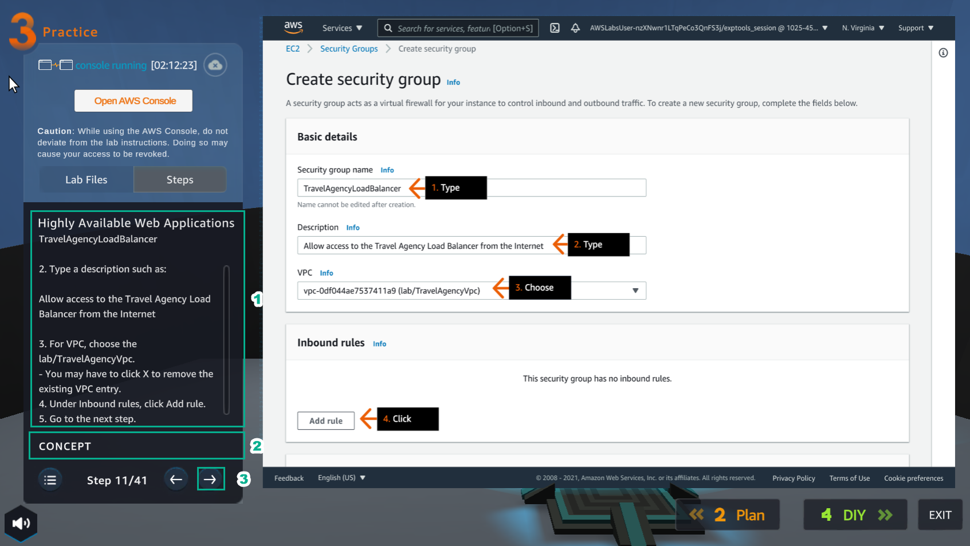Click Info link for Security group name
970x546 pixels.
(x=387, y=170)
